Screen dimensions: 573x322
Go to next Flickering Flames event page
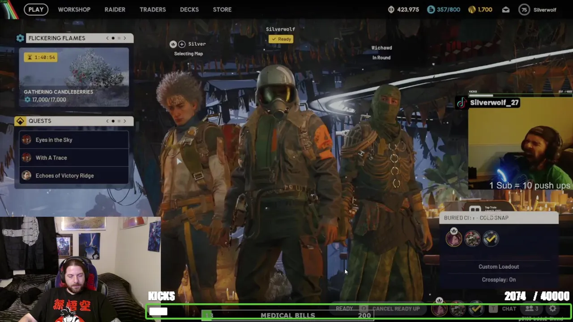pyautogui.click(x=125, y=38)
